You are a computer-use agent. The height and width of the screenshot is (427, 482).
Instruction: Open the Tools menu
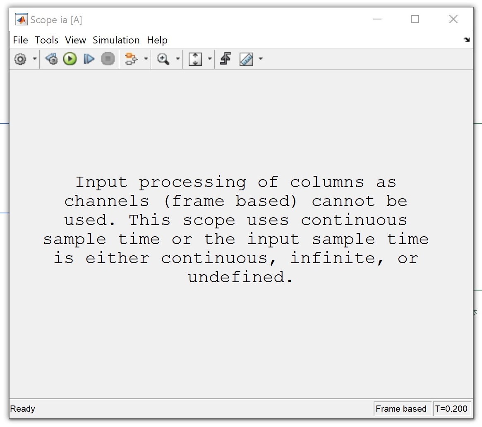(46, 40)
